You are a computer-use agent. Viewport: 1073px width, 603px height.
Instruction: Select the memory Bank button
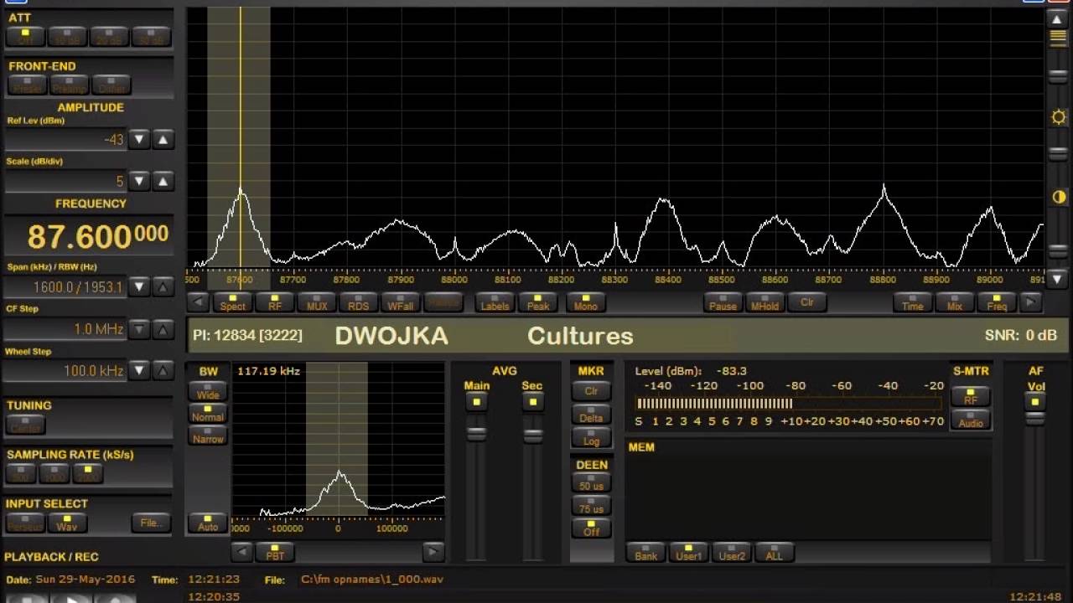coord(646,552)
